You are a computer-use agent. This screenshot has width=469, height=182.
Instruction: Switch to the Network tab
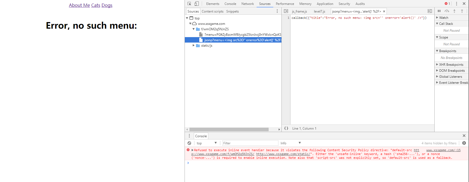[247, 4]
